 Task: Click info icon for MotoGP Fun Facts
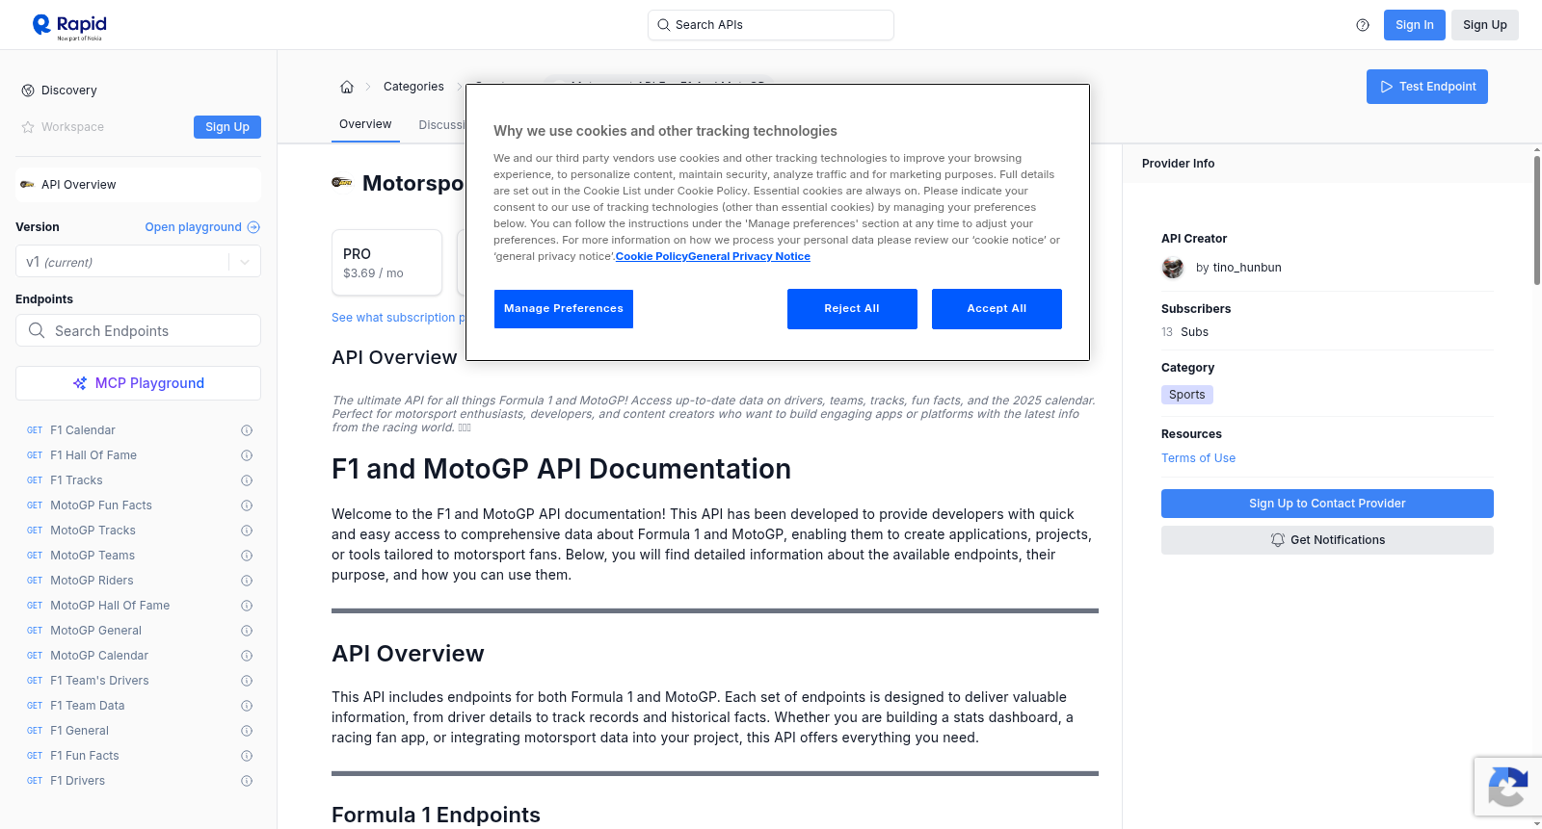(247, 505)
